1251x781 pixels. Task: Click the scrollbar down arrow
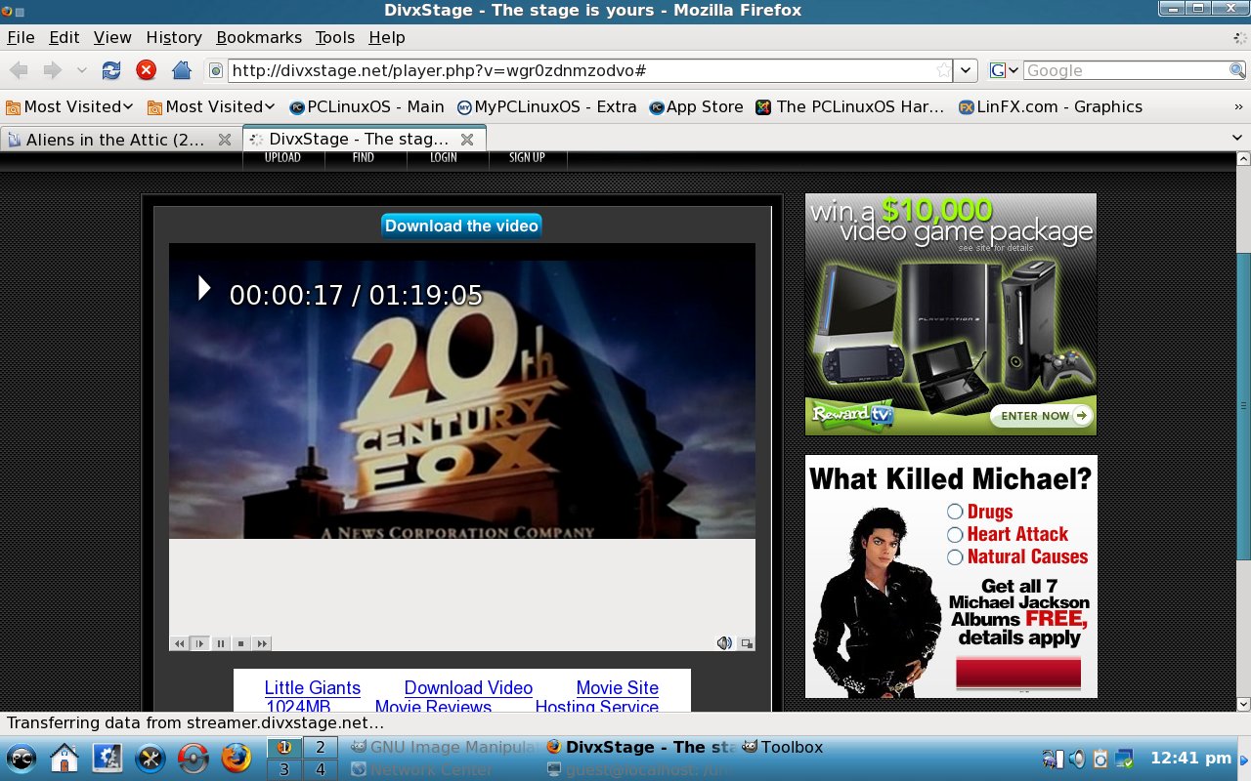[x=1243, y=704]
